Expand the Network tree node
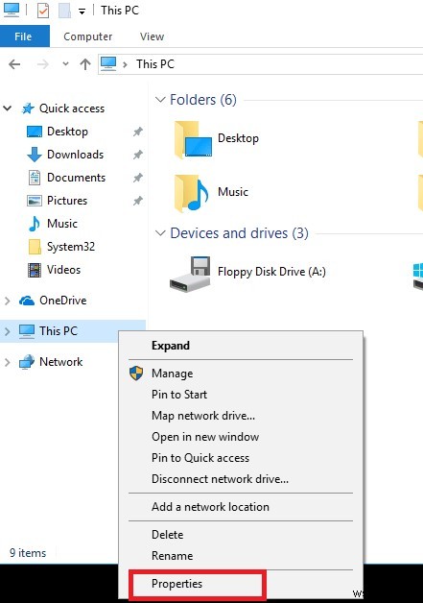 pyautogui.click(x=8, y=362)
